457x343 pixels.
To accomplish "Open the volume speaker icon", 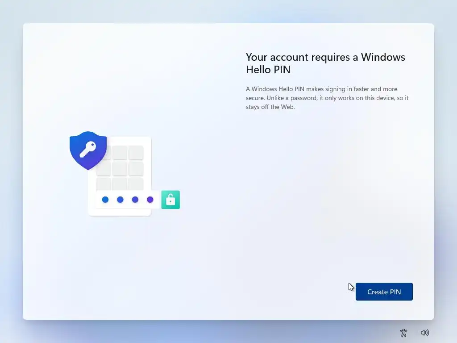I will coord(425,332).
